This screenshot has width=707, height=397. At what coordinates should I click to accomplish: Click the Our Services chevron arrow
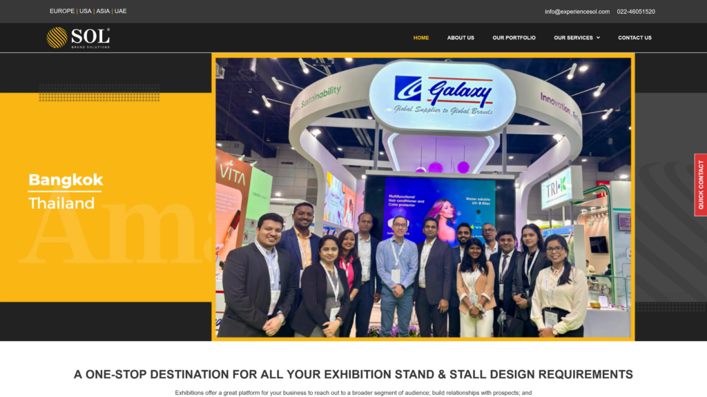(598, 38)
